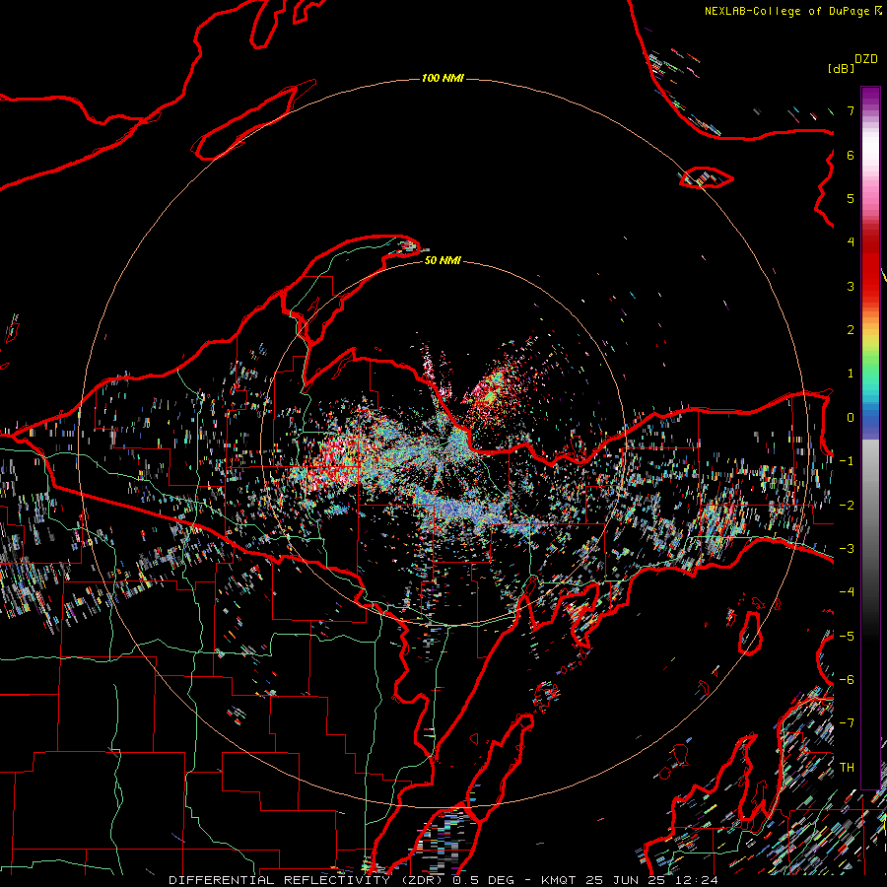Click the 6 value on color scale
This screenshot has width=887, height=887.
point(851,155)
